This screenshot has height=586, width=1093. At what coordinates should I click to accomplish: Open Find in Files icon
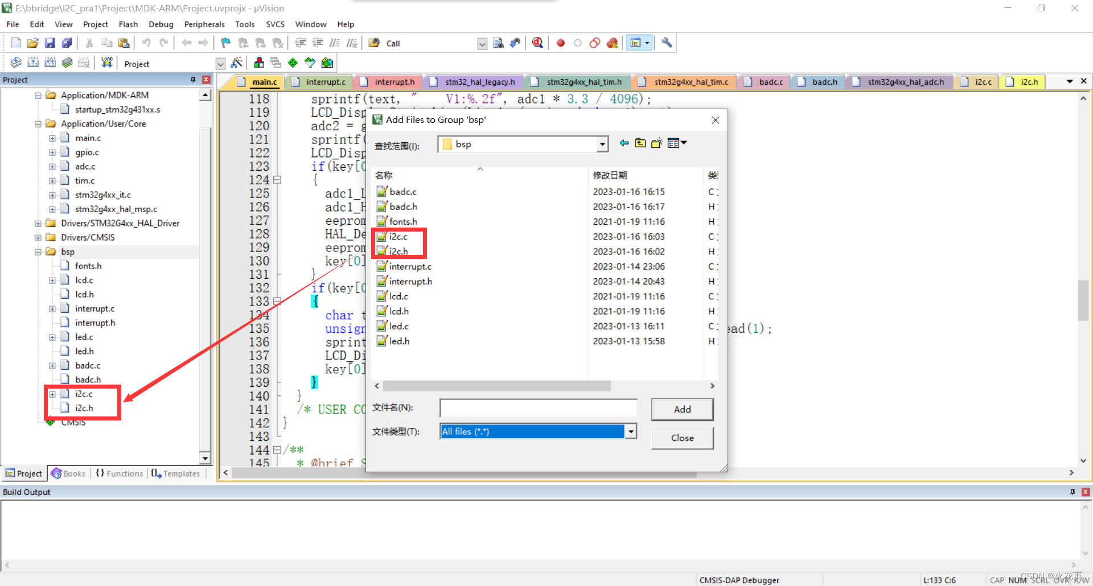(373, 43)
